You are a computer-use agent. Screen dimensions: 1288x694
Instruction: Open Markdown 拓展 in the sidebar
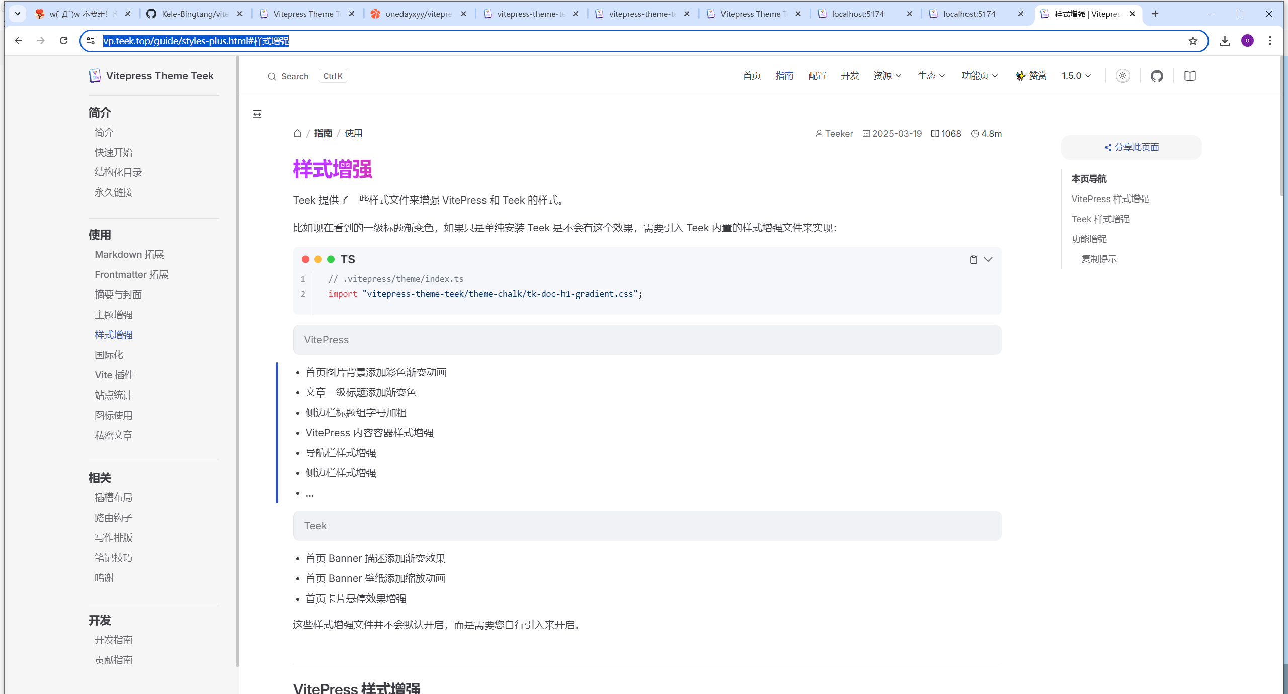129,254
